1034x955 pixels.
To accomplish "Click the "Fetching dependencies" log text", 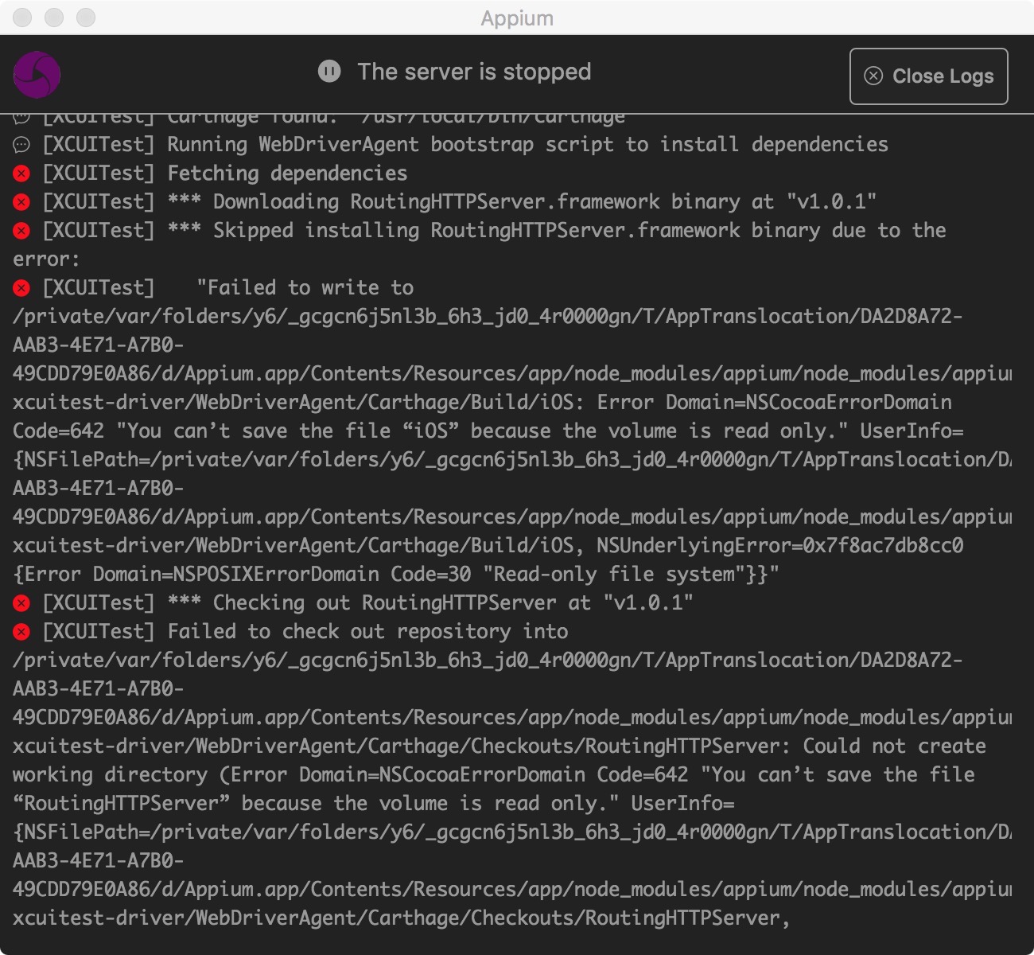I will (x=287, y=173).
